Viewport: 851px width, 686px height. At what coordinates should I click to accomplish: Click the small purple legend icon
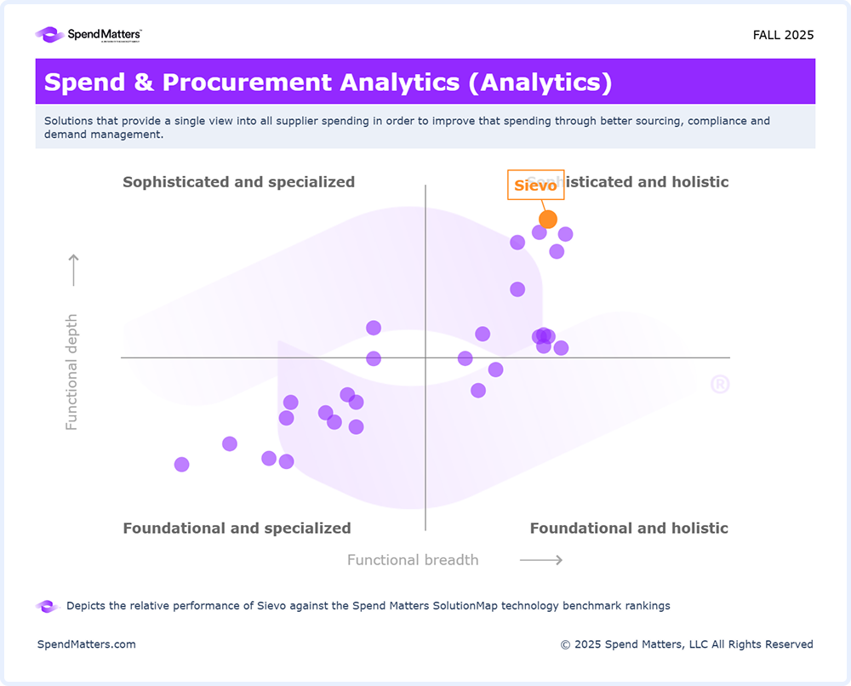[46, 606]
